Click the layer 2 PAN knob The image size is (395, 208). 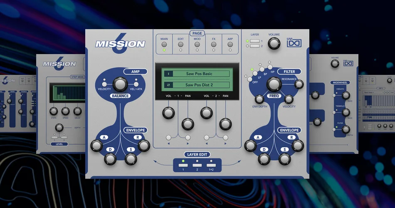(x=225, y=124)
